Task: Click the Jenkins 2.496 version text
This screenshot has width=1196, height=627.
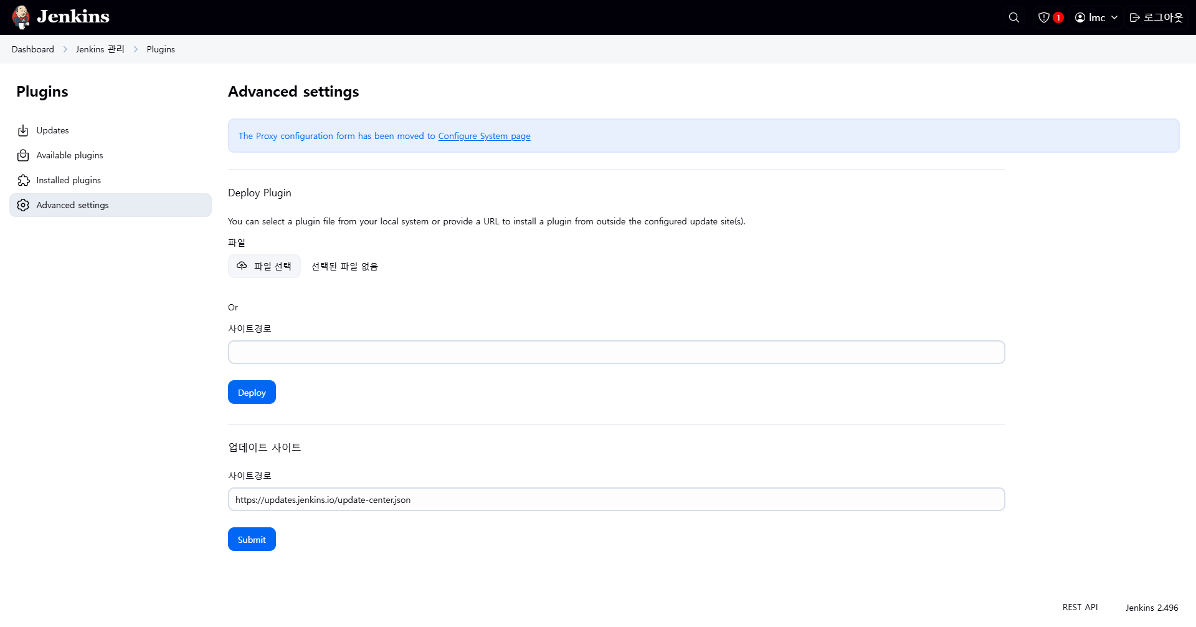Action: point(1152,608)
